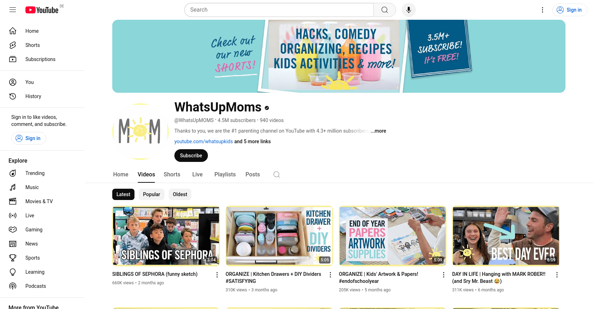Screen dimensions: 593x309
Task: Switch to the Playlists tab
Action: 225,175
